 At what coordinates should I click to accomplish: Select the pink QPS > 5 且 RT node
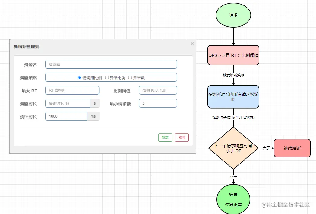pos(233,55)
